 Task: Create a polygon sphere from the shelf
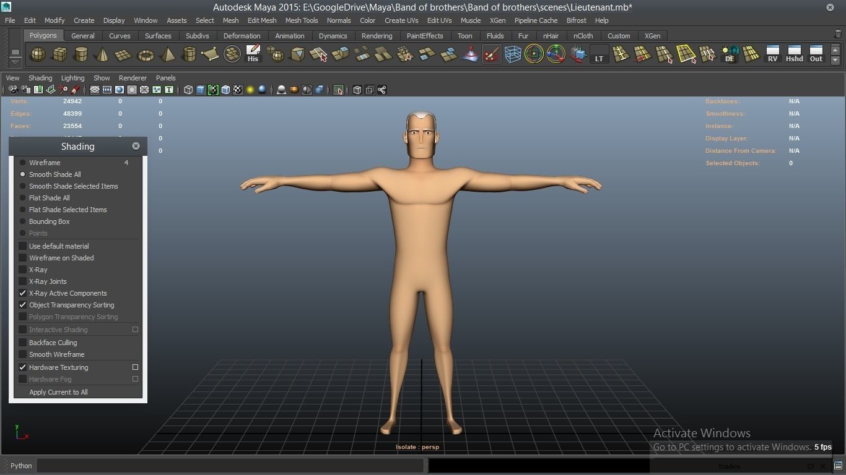tap(38, 54)
